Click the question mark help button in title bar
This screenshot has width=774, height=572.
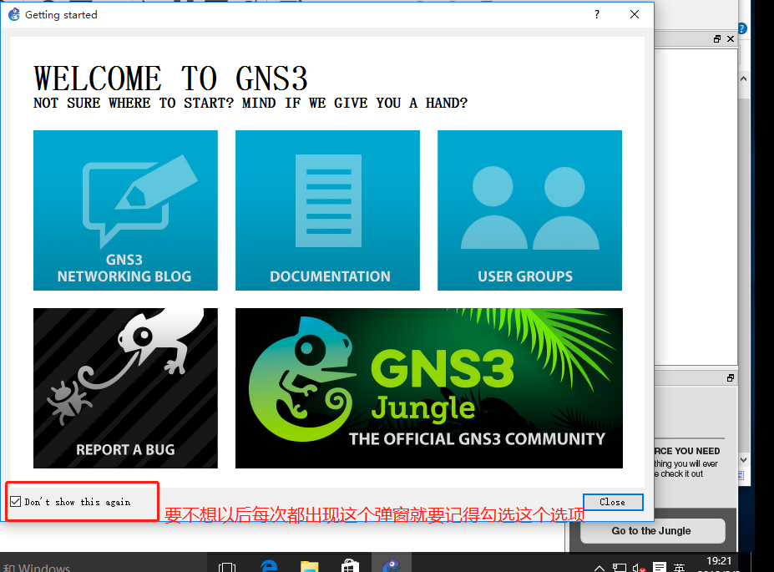(x=597, y=14)
